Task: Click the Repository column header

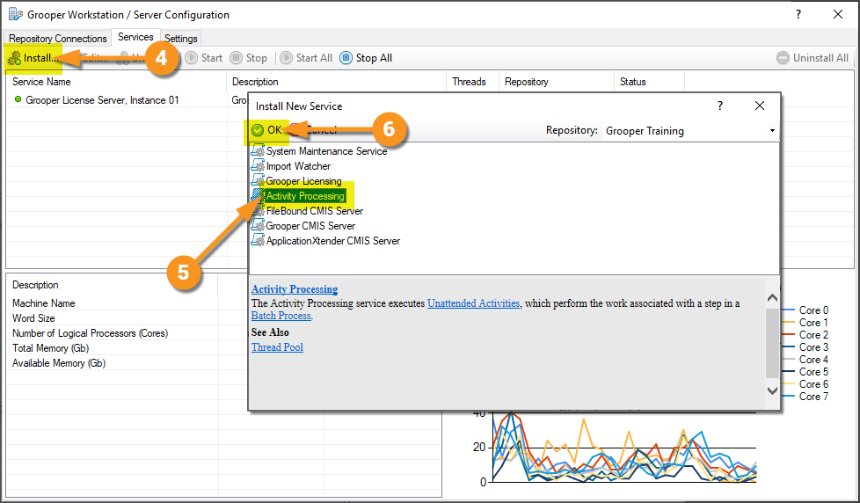Action: click(x=556, y=82)
